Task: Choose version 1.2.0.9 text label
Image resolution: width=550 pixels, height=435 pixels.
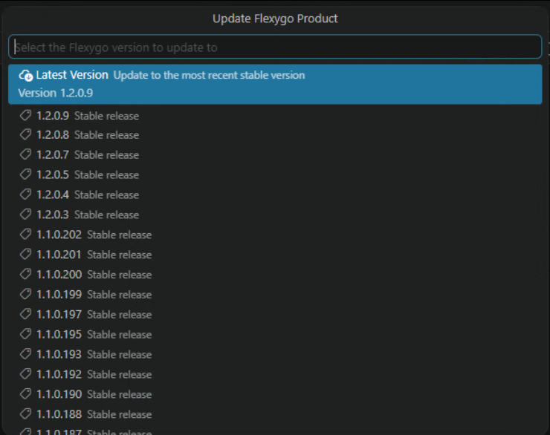Action: tap(53, 116)
